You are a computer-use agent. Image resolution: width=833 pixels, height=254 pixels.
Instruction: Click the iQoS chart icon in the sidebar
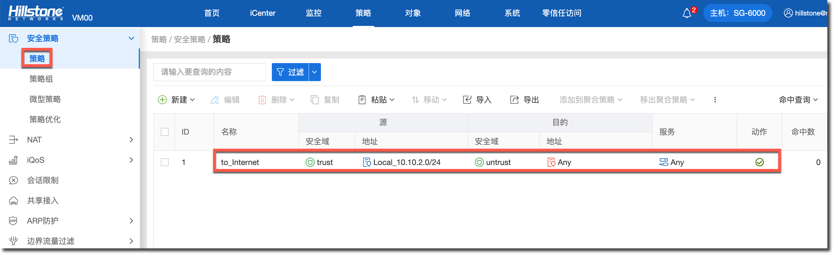point(13,160)
